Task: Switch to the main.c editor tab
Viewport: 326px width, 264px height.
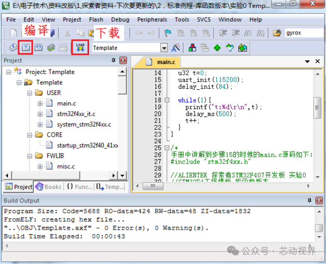Action: coord(160,62)
